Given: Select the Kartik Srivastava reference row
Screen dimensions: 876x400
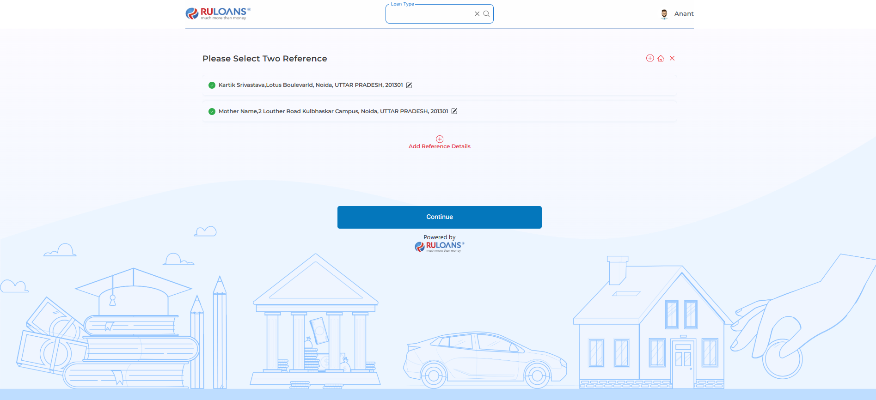Looking at the screenshot, I should (x=439, y=85).
